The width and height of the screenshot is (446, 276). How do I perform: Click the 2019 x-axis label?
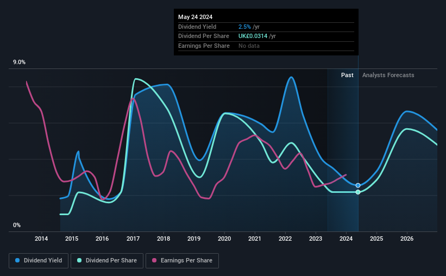pos(194,239)
